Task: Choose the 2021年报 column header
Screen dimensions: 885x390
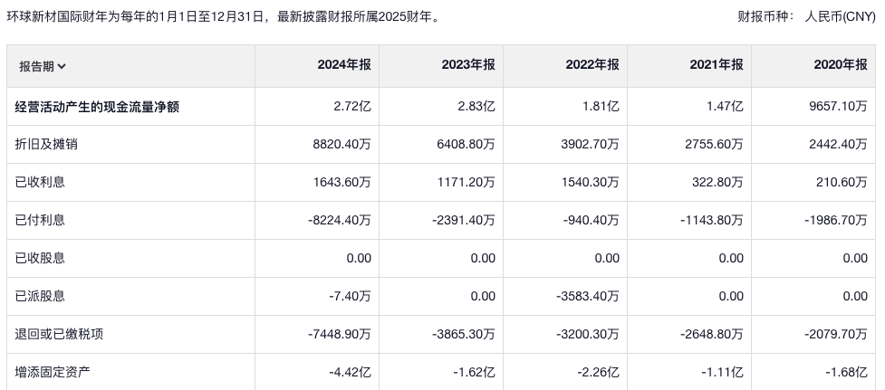Action: pyautogui.click(x=716, y=65)
